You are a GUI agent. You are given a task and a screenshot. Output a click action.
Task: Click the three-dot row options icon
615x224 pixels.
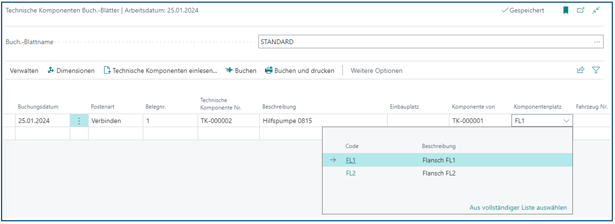point(79,121)
